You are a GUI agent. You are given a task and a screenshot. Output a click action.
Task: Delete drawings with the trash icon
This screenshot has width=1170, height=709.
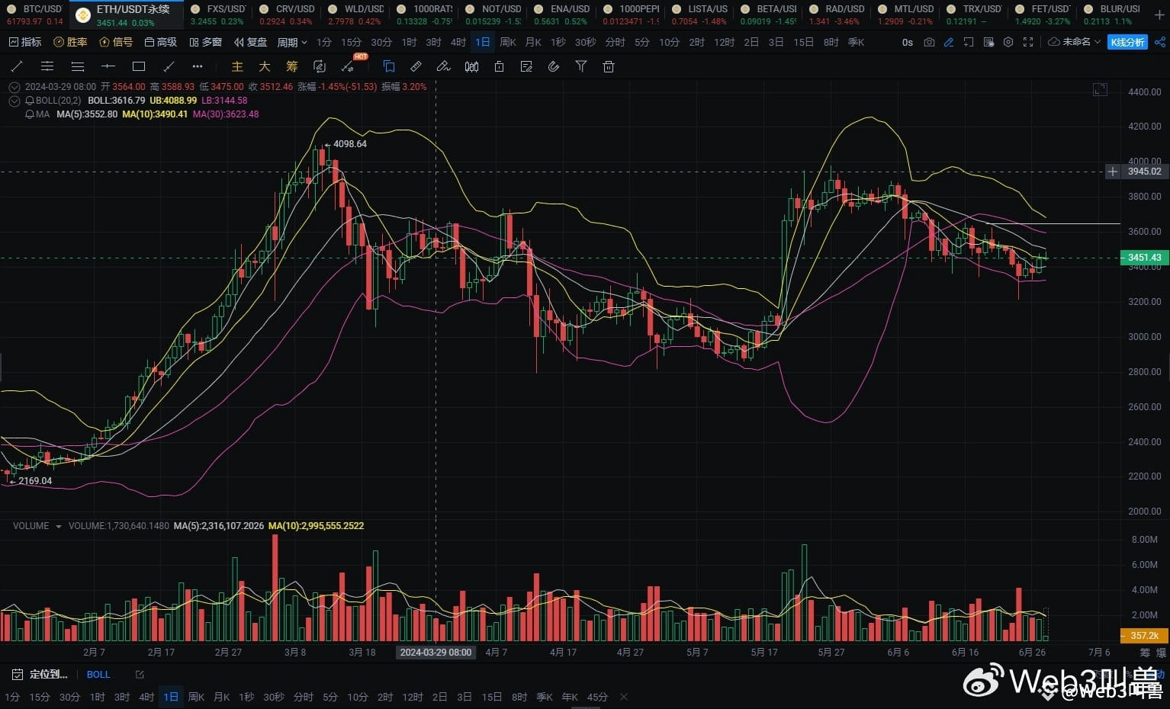(x=609, y=67)
